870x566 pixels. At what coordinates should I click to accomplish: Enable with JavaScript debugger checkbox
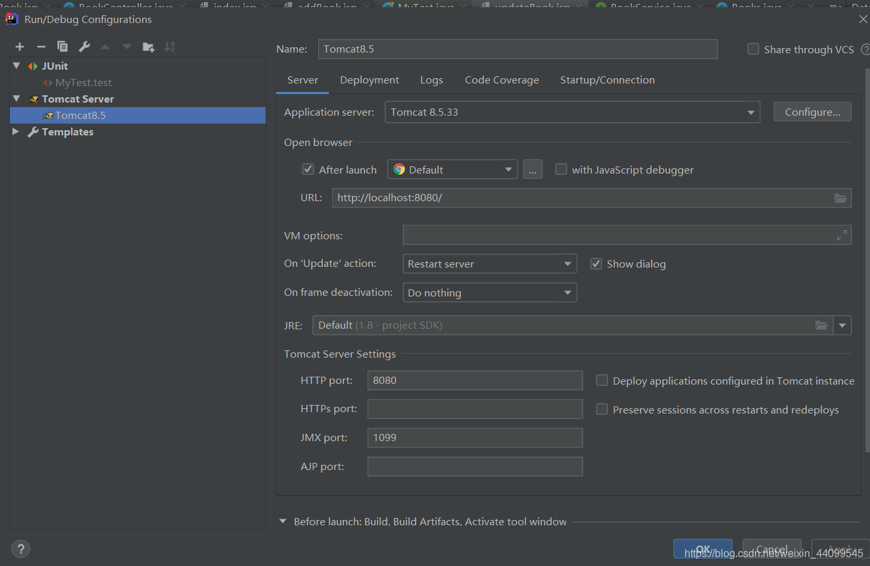point(561,169)
